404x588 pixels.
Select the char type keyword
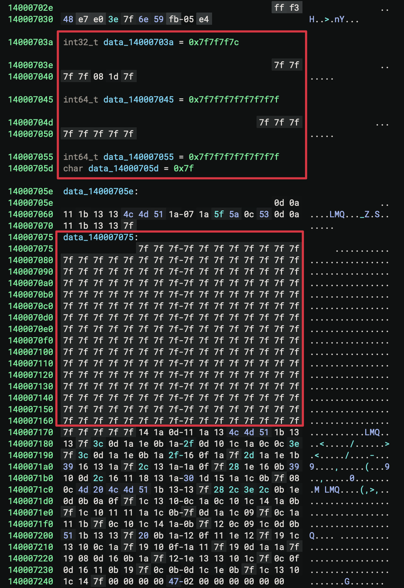click(x=73, y=168)
